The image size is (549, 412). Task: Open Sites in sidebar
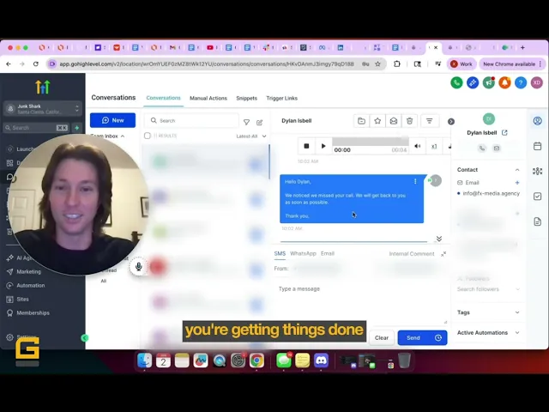pyautogui.click(x=23, y=300)
